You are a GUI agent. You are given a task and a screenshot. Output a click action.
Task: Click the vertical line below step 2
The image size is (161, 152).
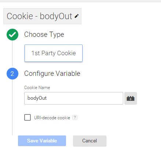pos(12,107)
